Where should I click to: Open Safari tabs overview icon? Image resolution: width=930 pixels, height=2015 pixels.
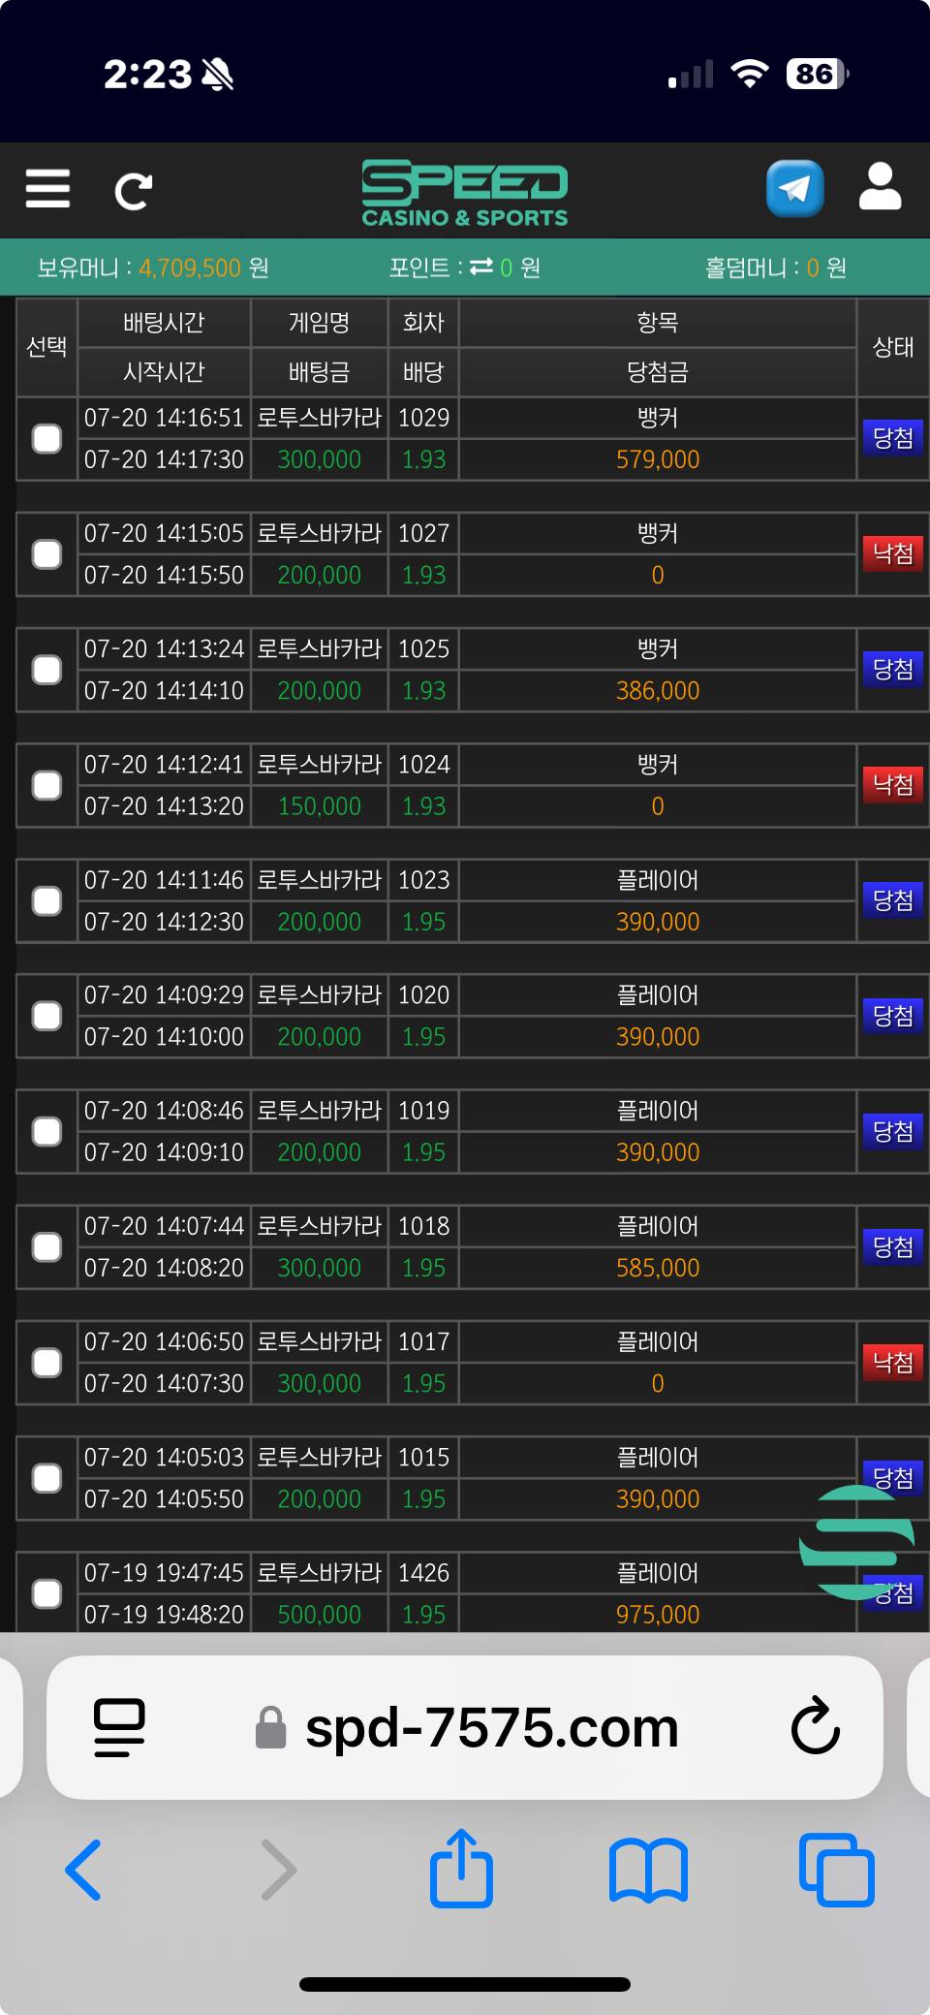tap(837, 1870)
